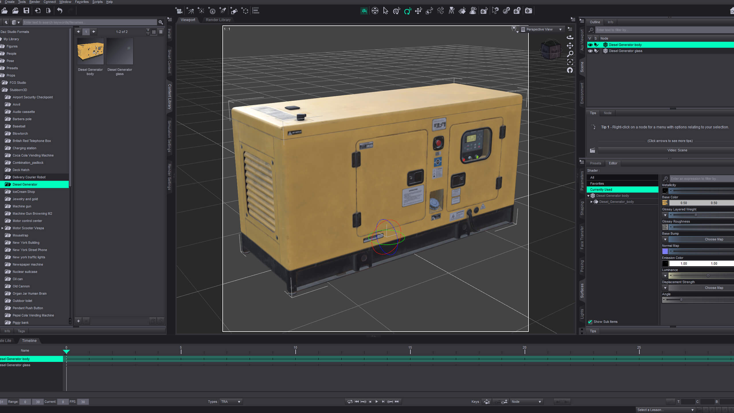This screenshot has width=734, height=413.
Task: Create a new camera
Action: click(179, 11)
